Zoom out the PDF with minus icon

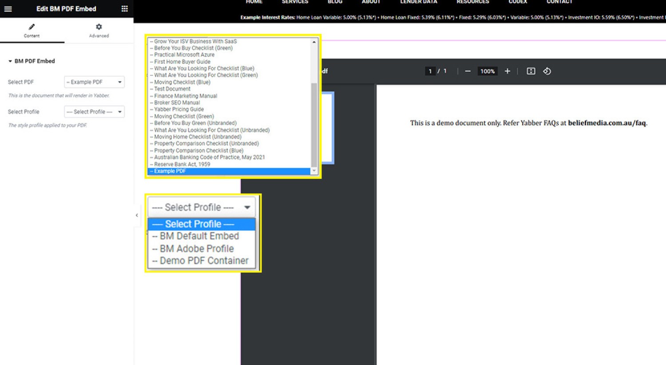point(468,71)
